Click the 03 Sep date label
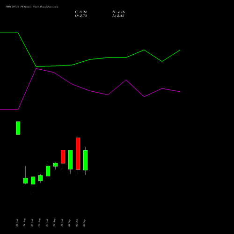This screenshot has width=234, height=234. [x=84, y=223]
